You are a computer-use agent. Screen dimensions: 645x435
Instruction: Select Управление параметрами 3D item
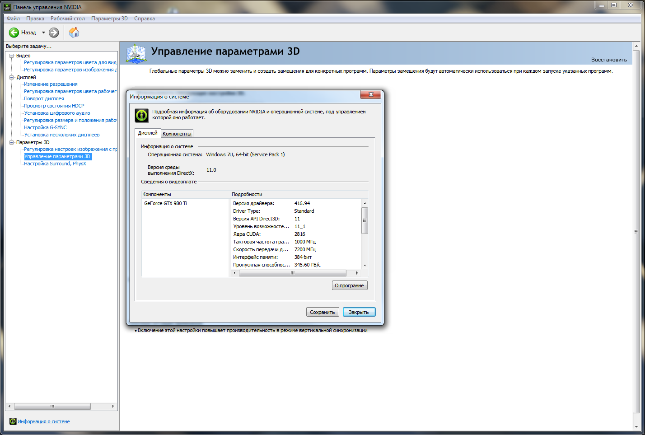[x=57, y=156]
